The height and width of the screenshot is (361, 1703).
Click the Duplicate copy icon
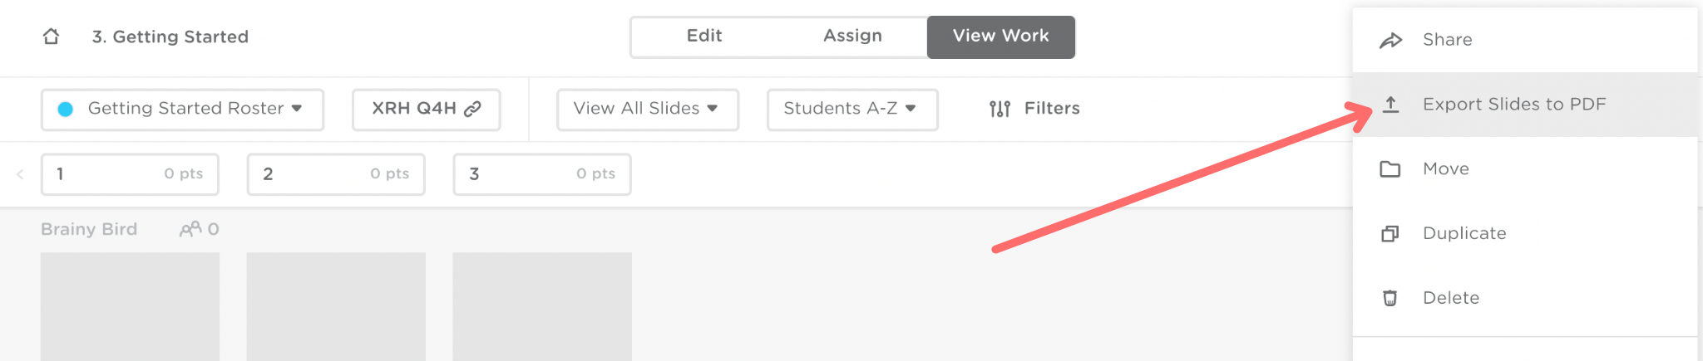(x=1390, y=234)
